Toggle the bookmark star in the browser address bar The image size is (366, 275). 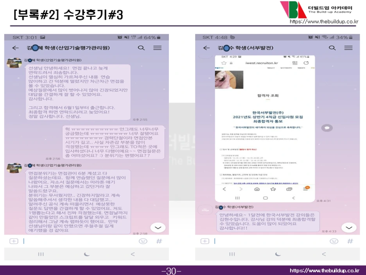click(224, 63)
